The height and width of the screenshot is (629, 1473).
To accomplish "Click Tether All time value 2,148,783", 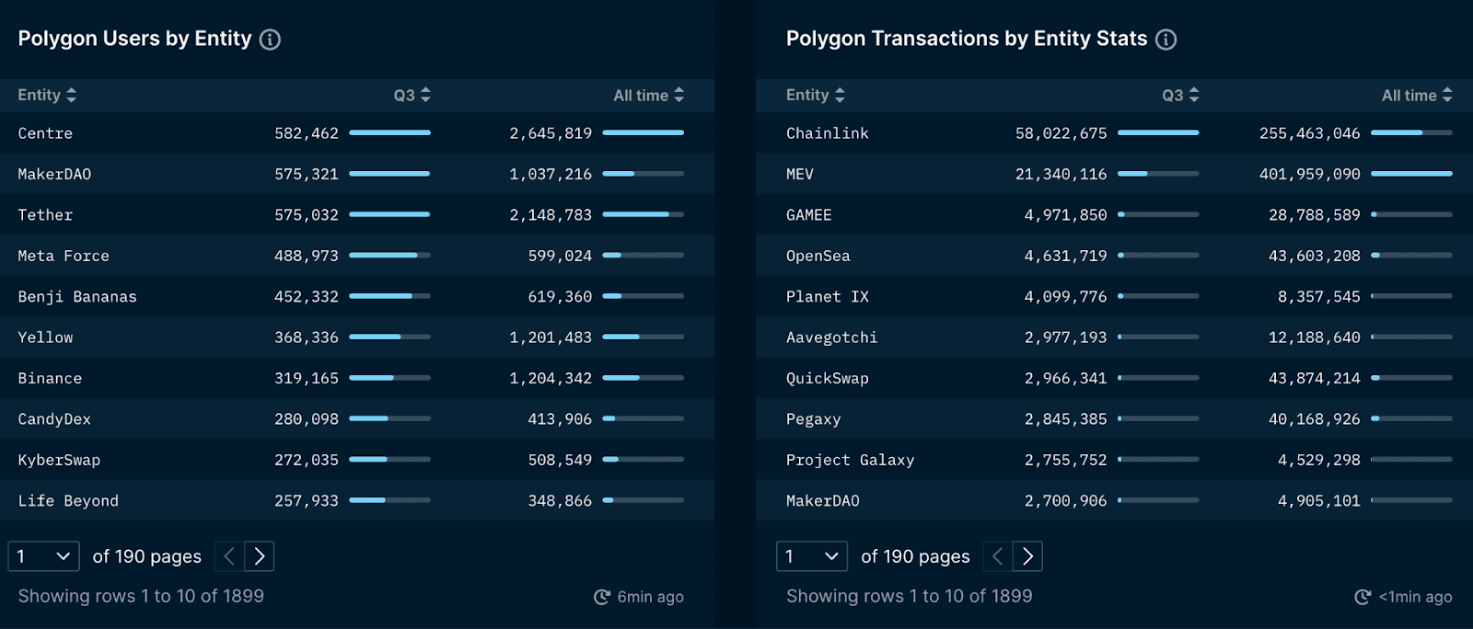I will point(551,215).
